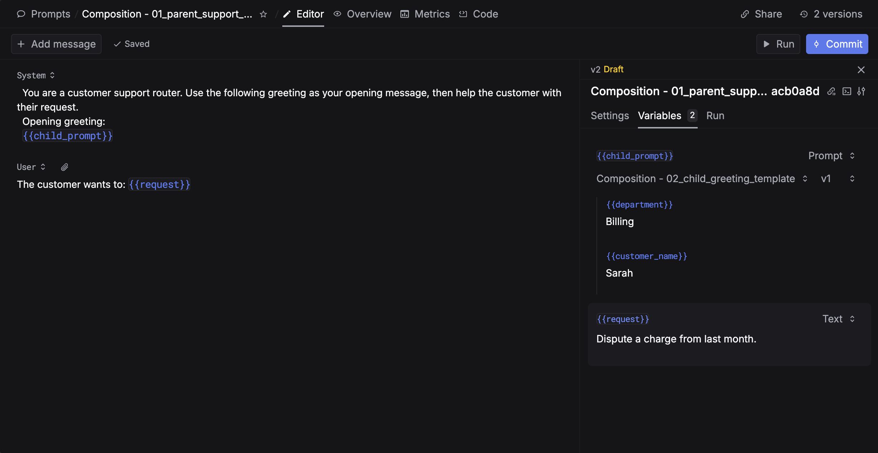Screen dimensions: 878x453
Task: Click Add message button
Action: point(57,44)
